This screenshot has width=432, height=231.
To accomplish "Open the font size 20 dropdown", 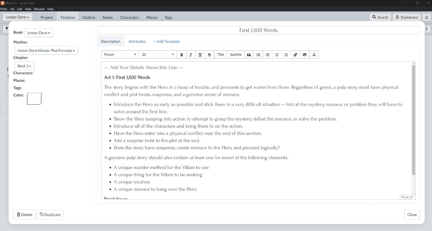I will [x=158, y=55].
